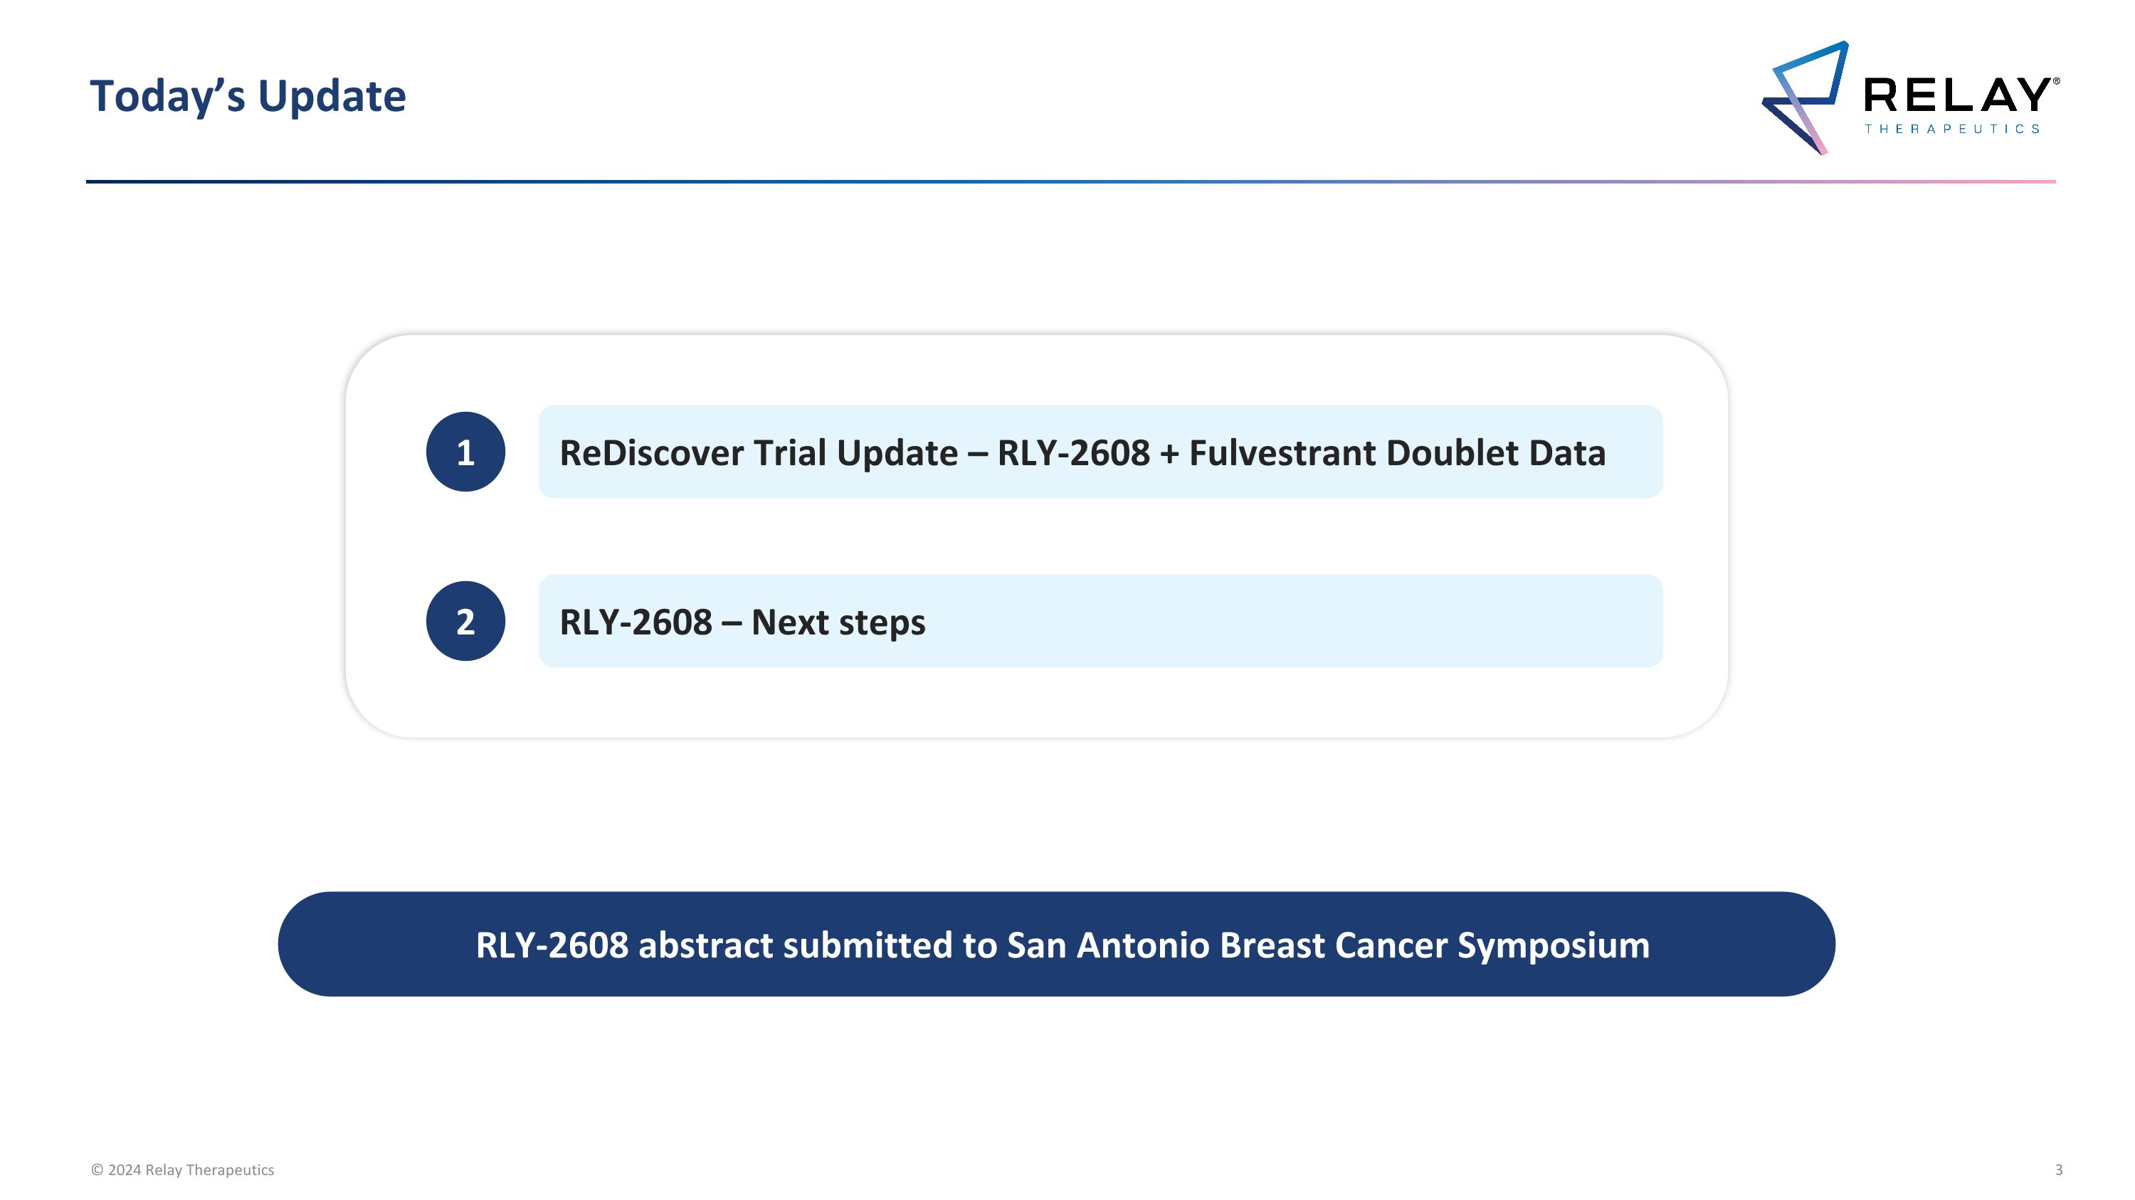Viewport: 2135px width, 1200px height.
Task: Click the © 2024 Relay Therapeutics footer
Action: click(x=182, y=1169)
